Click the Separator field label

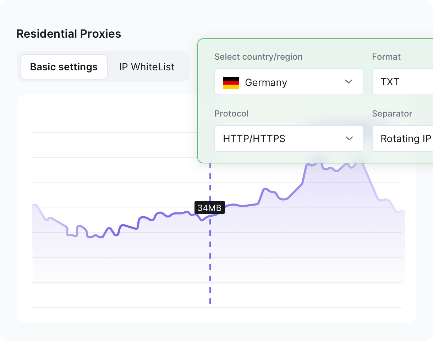tap(392, 114)
